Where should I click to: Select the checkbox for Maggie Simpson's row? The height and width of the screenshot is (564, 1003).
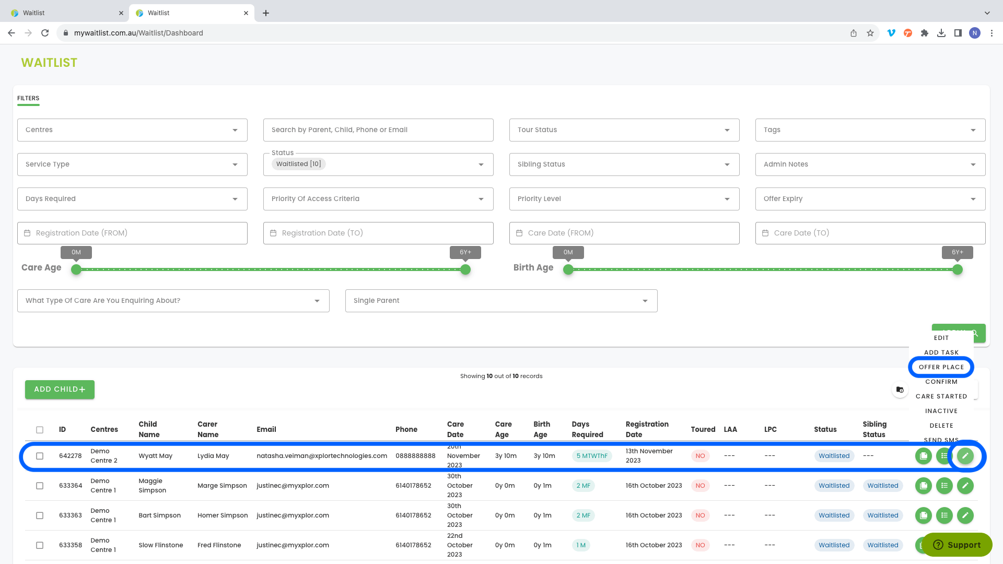coord(40,486)
